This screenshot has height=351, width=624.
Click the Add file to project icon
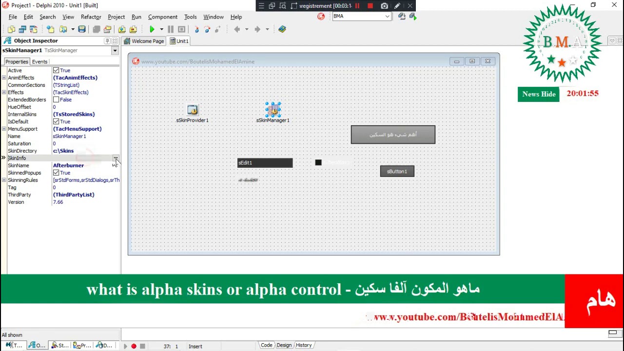(x=122, y=29)
